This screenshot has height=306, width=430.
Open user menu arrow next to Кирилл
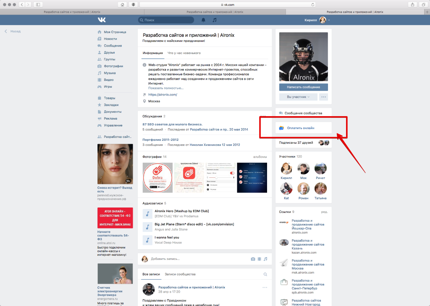pyautogui.click(x=329, y=20)
